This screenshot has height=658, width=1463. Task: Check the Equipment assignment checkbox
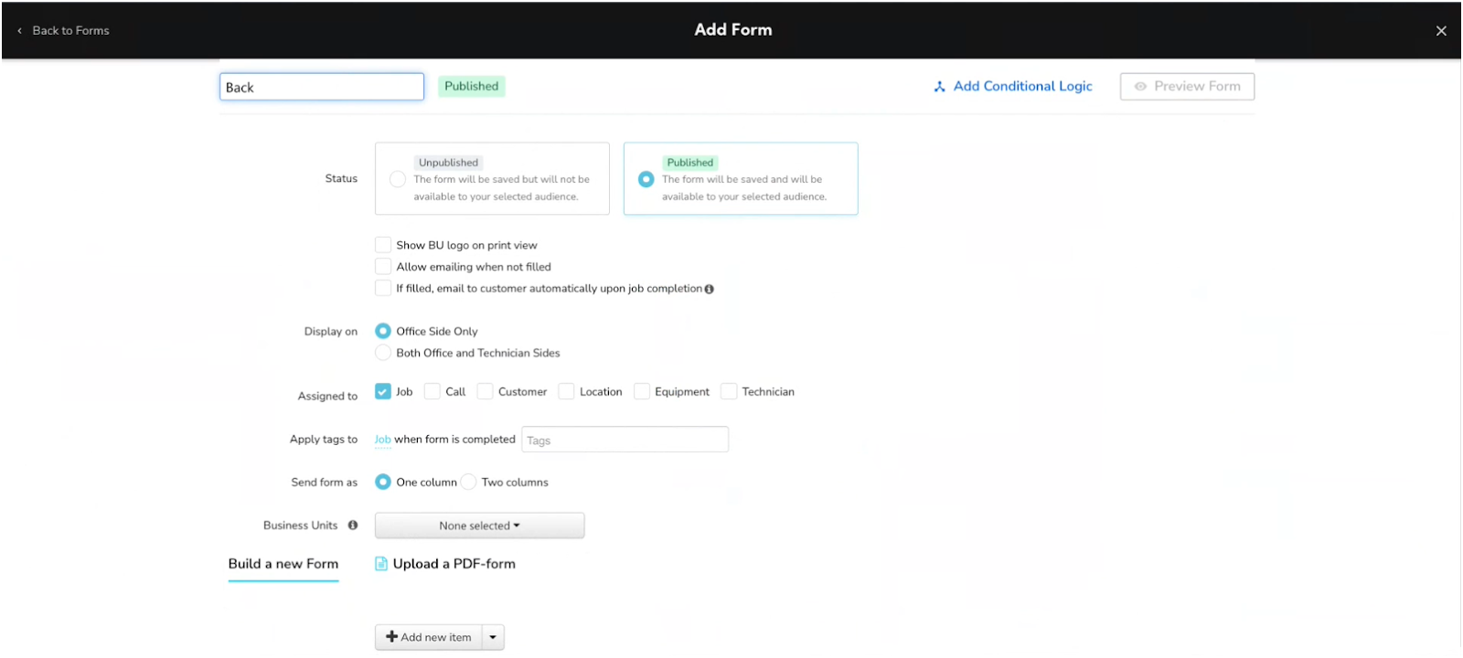642,391
